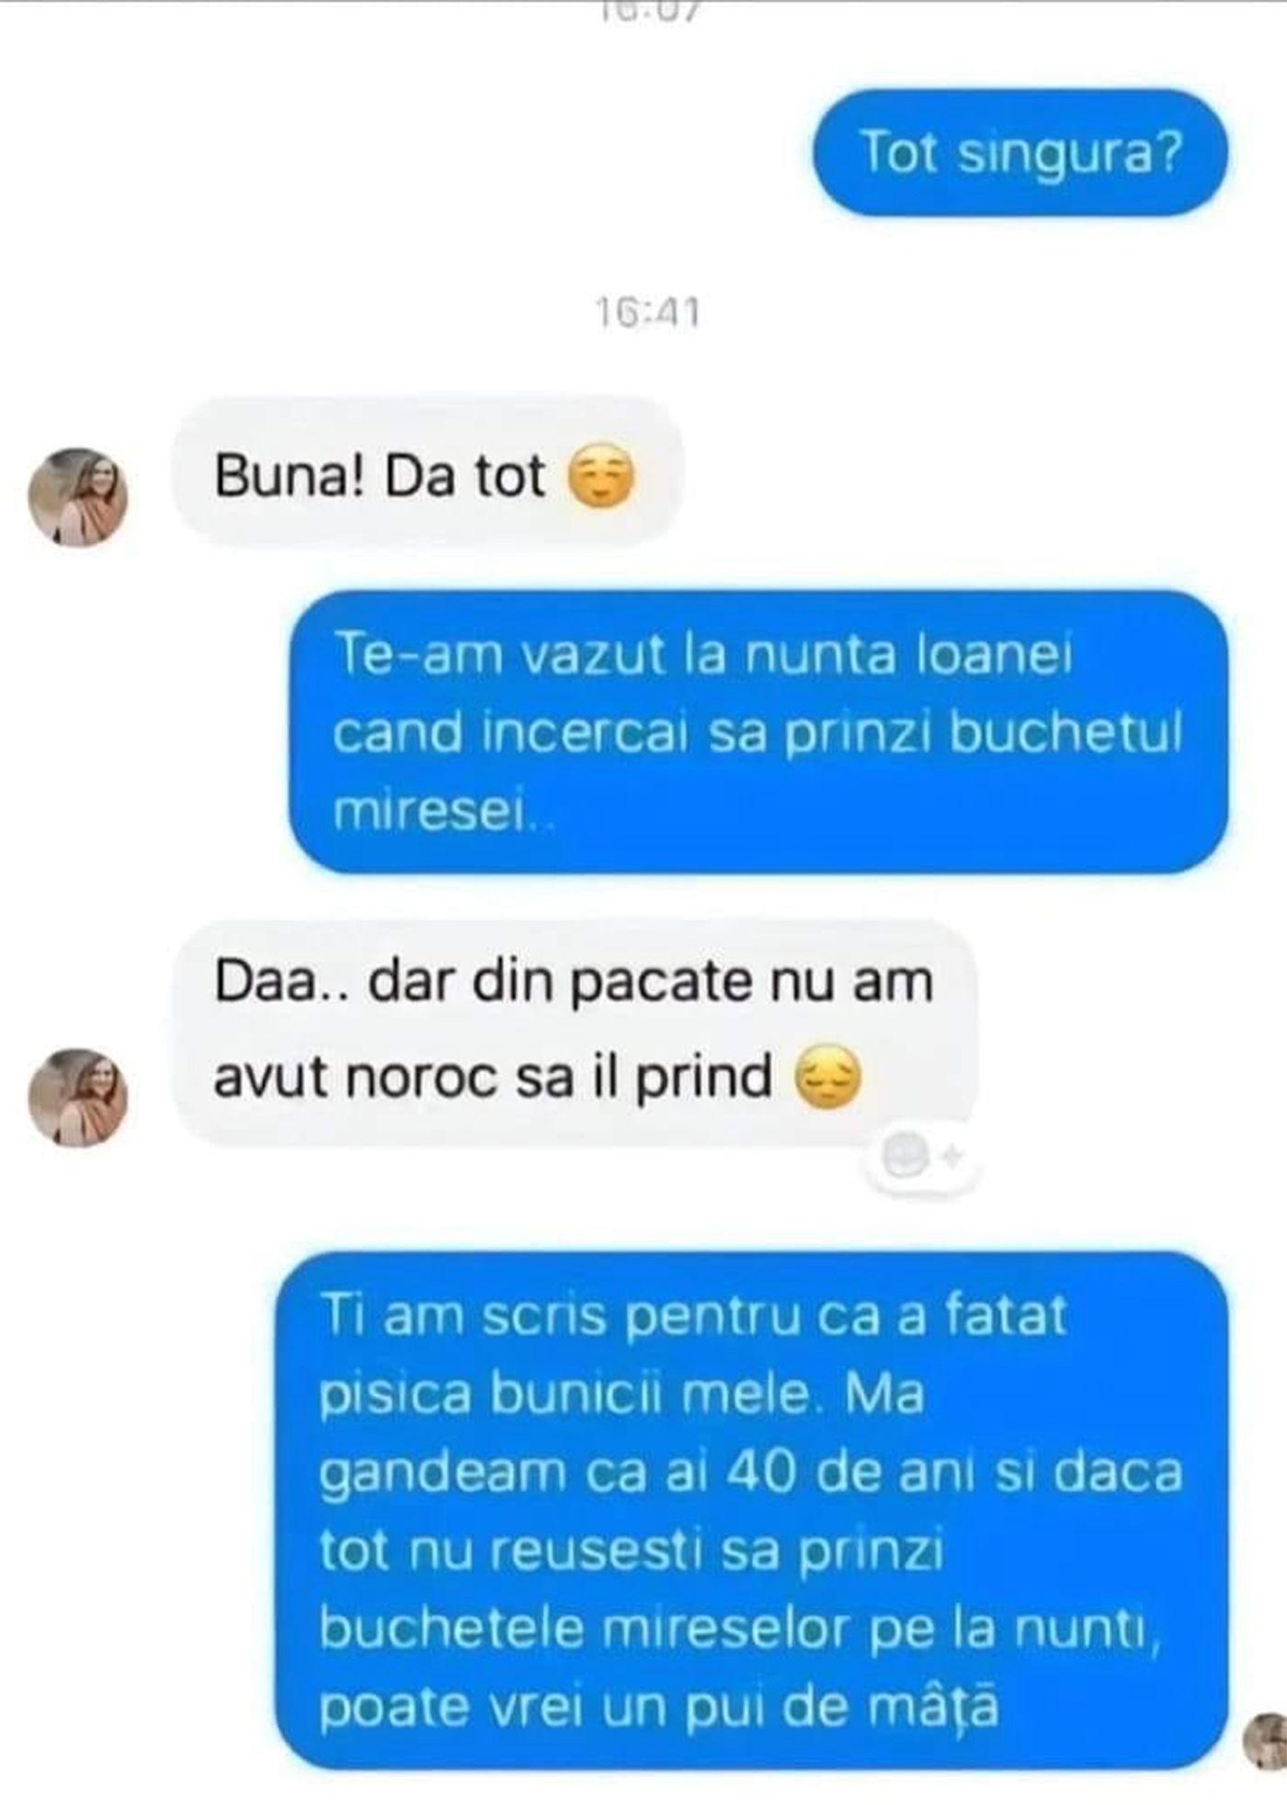
Task: Tap the small seen-receipt avatar
Action: tap(1266, 1741)
